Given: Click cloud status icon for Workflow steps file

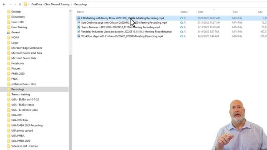Looking at the screenshot, I should [181, 36].
